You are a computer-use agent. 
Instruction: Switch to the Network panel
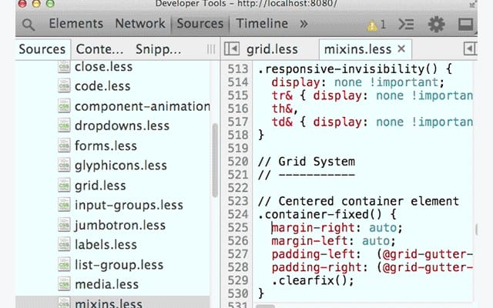click(x=140, y=24)
